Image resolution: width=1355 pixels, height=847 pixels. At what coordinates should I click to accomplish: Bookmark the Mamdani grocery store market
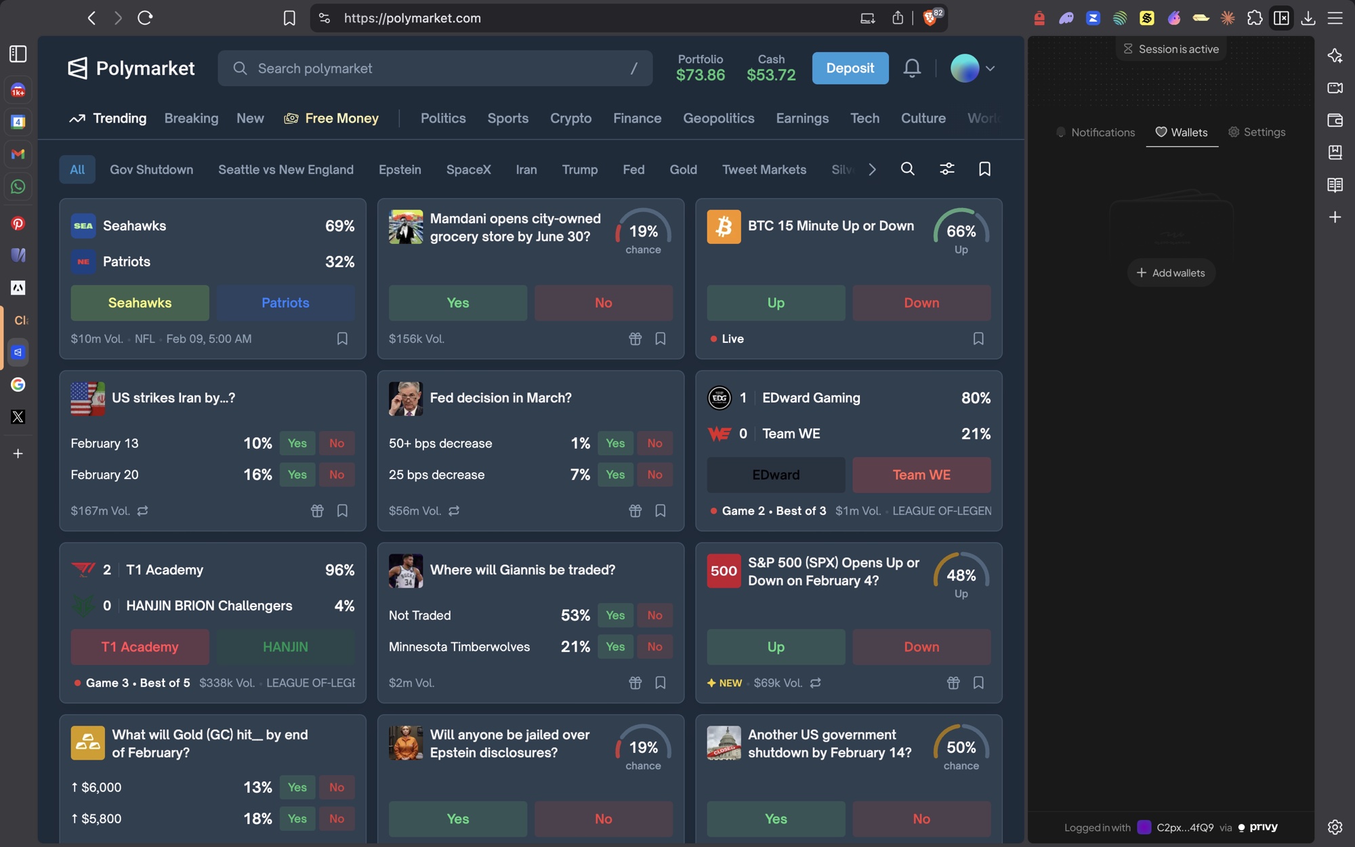[x=660, y=338]
